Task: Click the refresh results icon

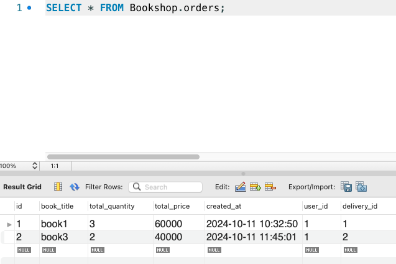Action: (x=75, y=187)
